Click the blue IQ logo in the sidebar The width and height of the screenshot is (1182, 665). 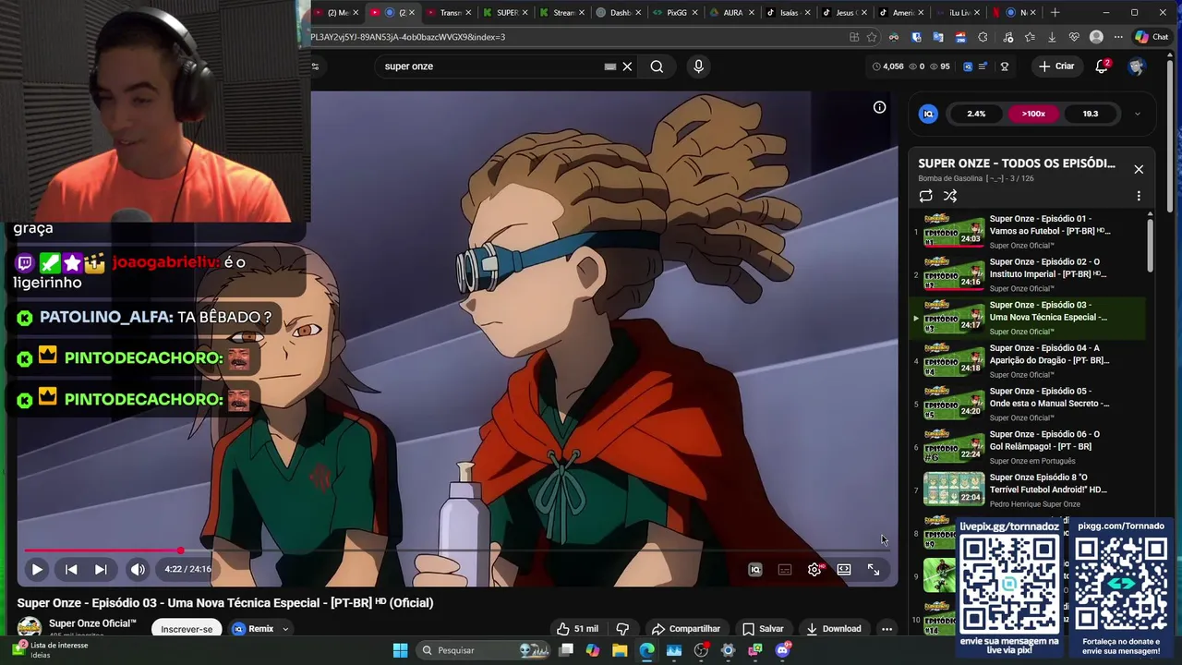click(929, 114)
